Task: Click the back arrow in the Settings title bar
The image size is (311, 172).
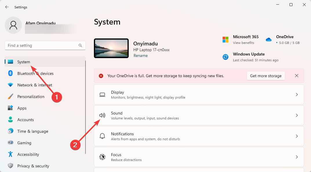Action: (x=7, y=7)
